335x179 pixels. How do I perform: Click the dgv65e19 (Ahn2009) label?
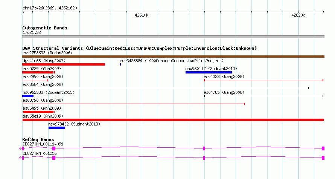(x=43, y=116)
